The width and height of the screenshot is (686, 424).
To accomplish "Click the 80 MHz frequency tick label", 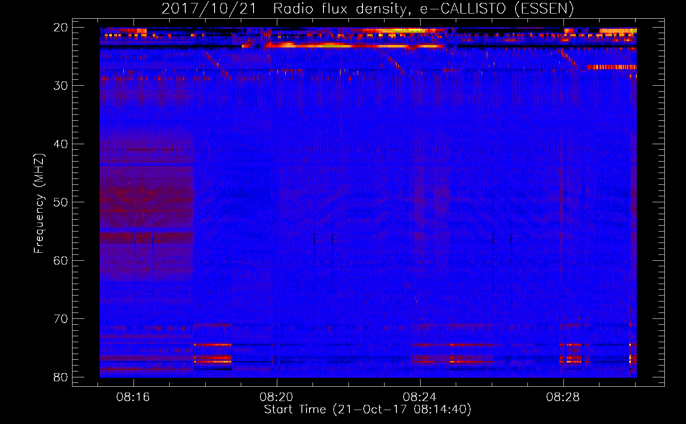I will [x=61, y=377].
